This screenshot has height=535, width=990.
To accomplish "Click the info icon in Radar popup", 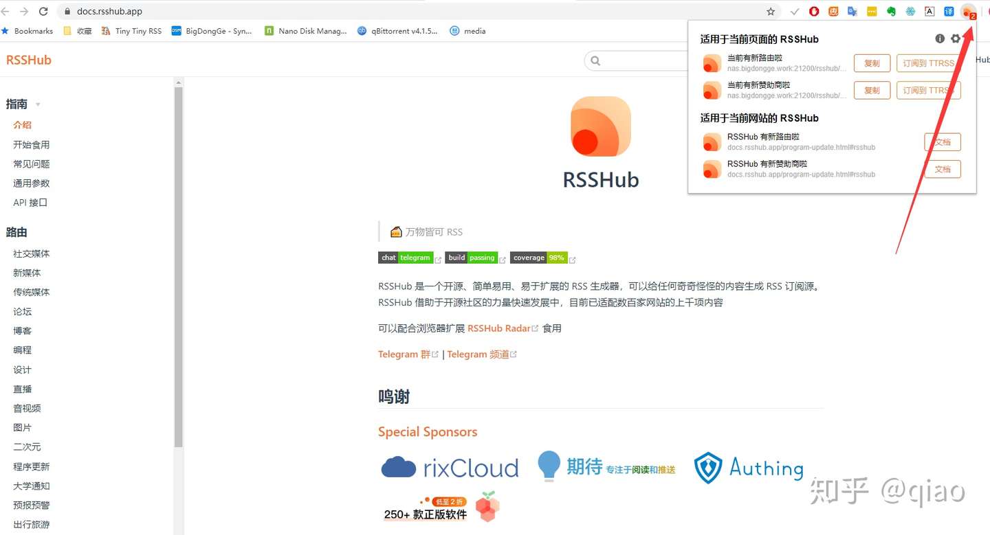I will pyautogui.click(x=940, y=39).
